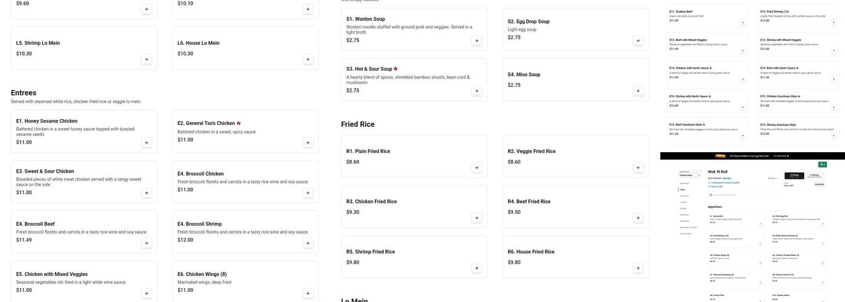Open the green shopping cart icon
The height and width of the screenshot is (302, 845).
[822, 164]
